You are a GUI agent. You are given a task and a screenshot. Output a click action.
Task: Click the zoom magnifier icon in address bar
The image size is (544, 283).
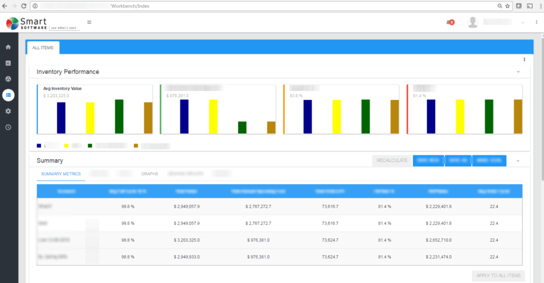pos(499,6)
